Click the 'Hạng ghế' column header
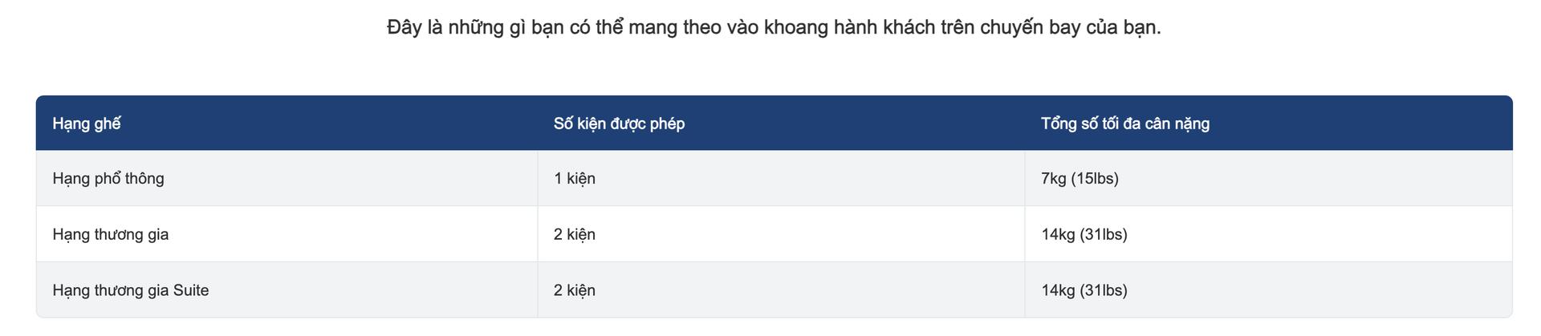 87,123
